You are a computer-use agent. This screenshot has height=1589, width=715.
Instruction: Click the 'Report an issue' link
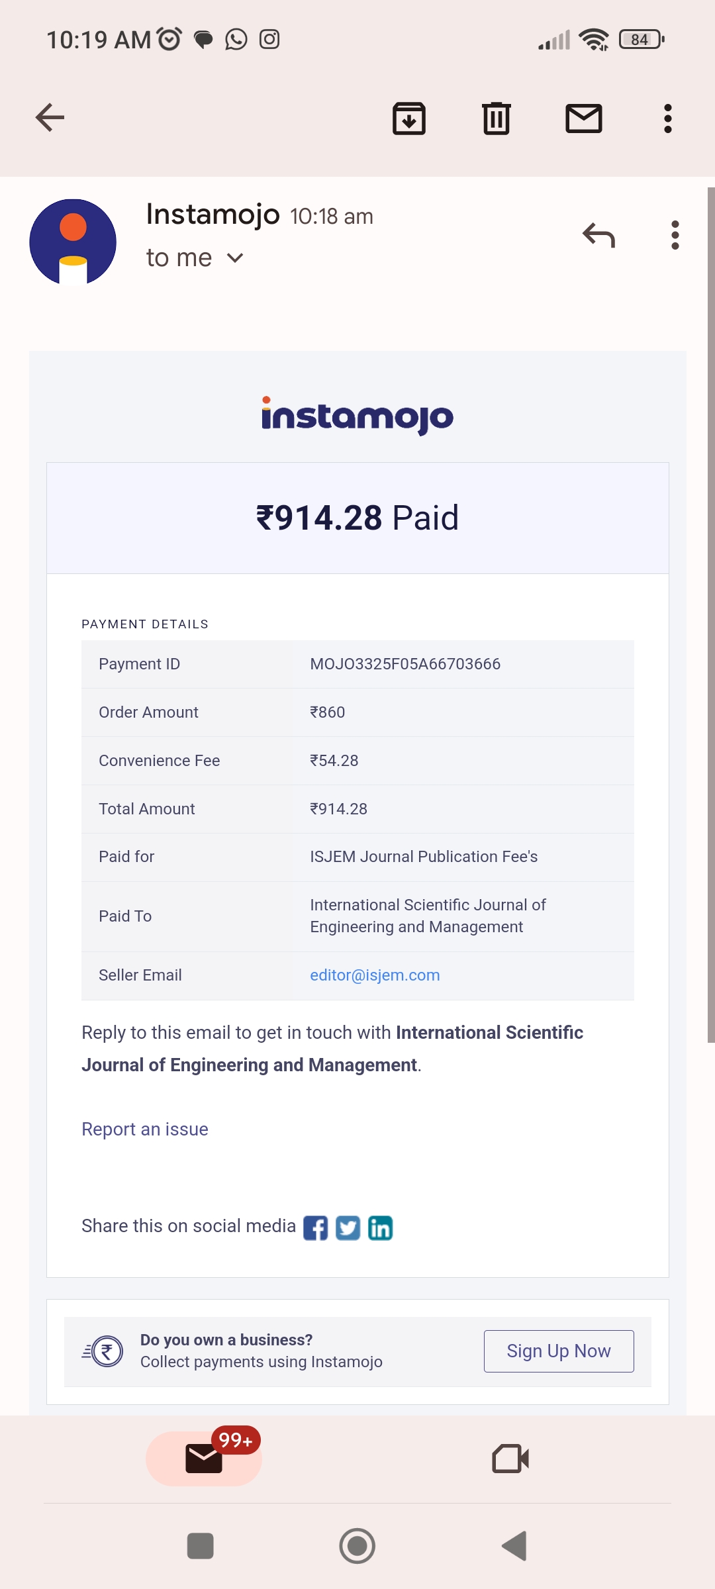point(144,1129)
